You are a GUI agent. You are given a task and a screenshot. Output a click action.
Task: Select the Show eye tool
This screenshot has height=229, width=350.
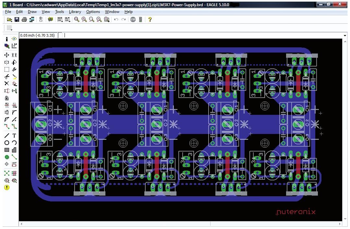point(14,39)
